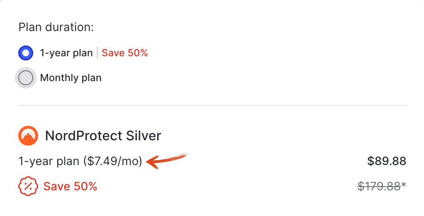Click the "1-year plan" radio label text

(66, 53)
